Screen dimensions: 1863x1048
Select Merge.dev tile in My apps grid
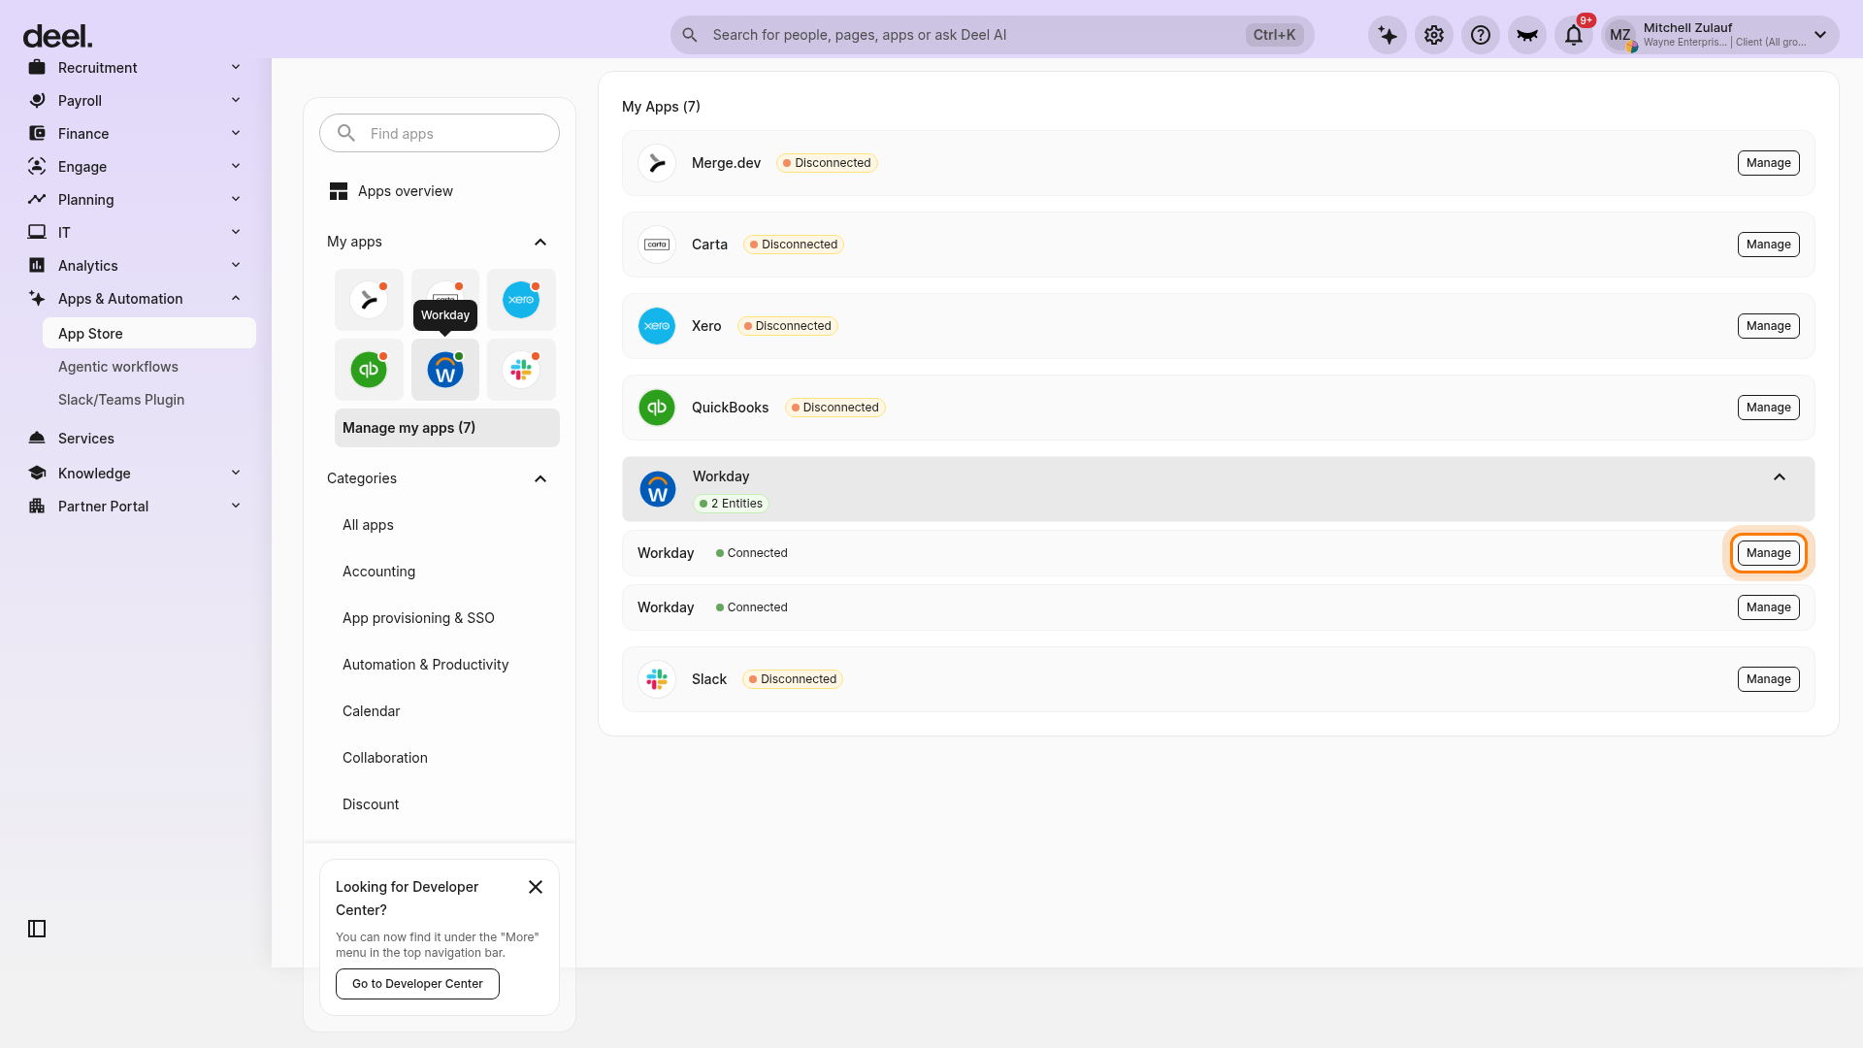369,300
